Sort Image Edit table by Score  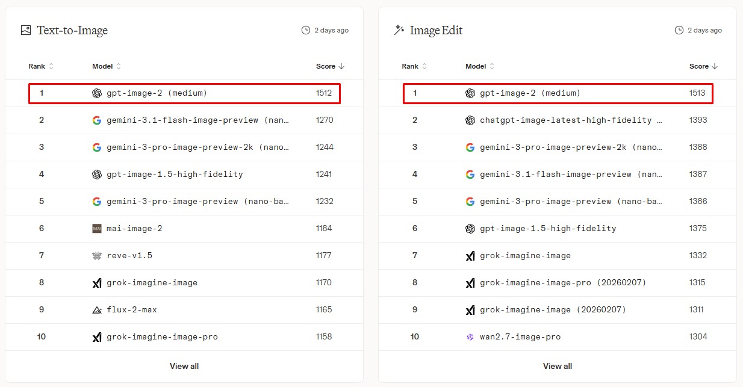(x=703, y=66)
